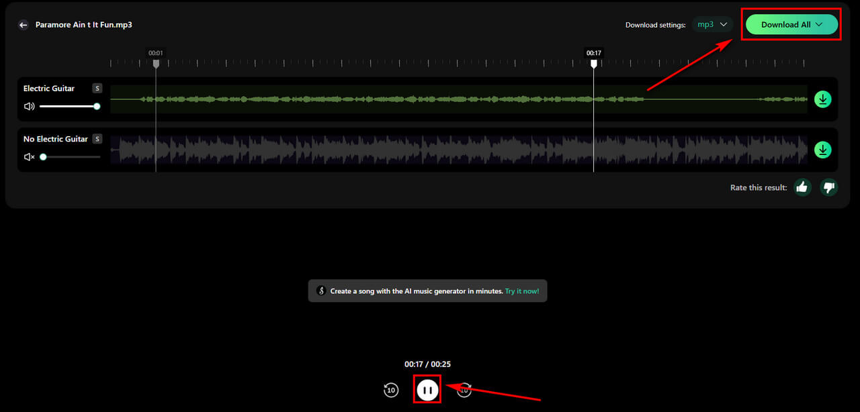The width and height of the screenshot is (860, 412).
Task: Click in the No Electric Guitar gray waveform
Action: tap(459, 150)
